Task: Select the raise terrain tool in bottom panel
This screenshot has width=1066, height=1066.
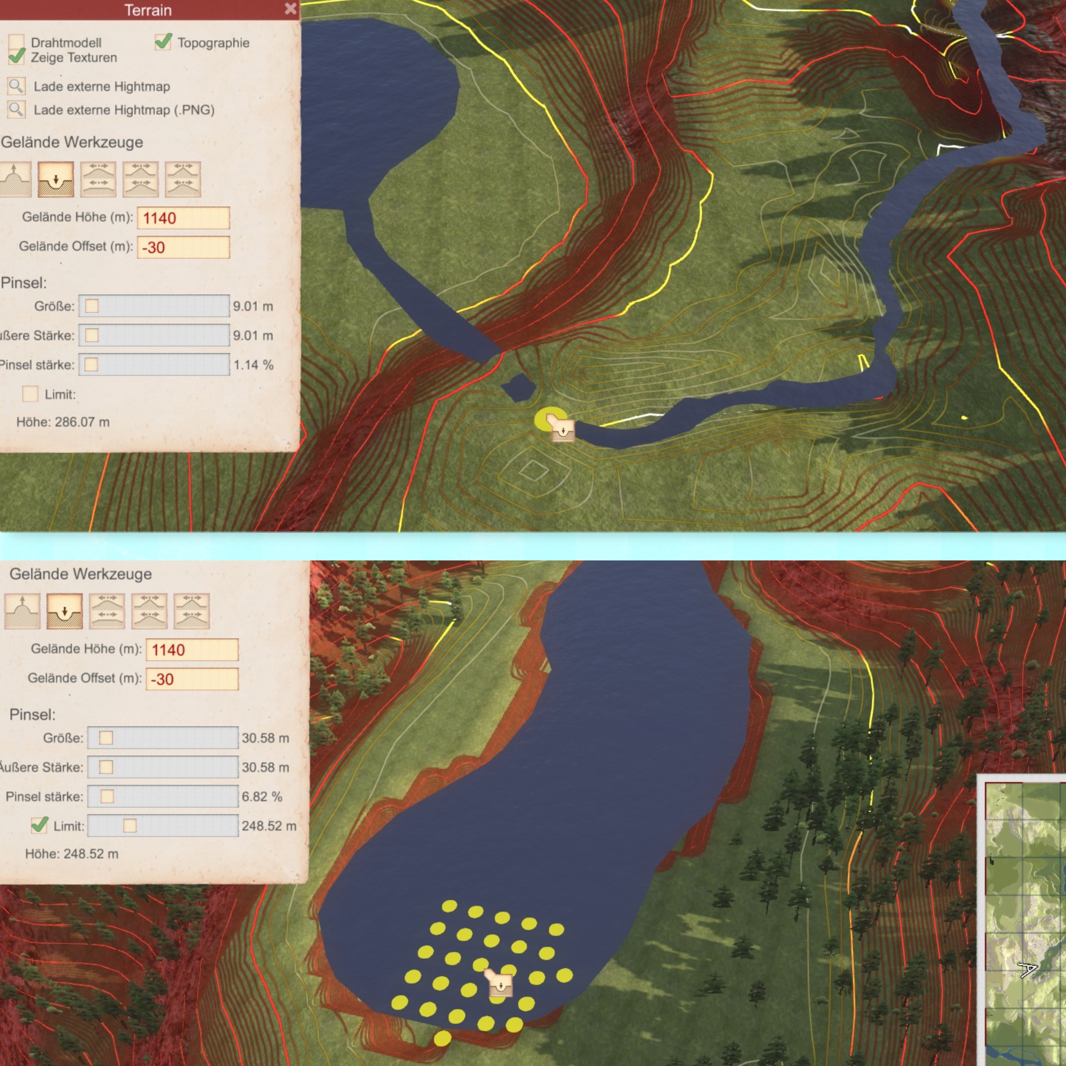Action: coord(22,611)
